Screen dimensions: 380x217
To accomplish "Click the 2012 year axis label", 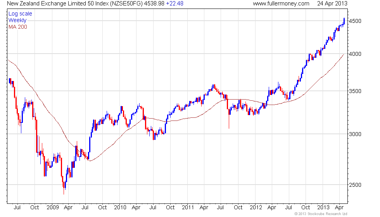I will pos(256,207).
